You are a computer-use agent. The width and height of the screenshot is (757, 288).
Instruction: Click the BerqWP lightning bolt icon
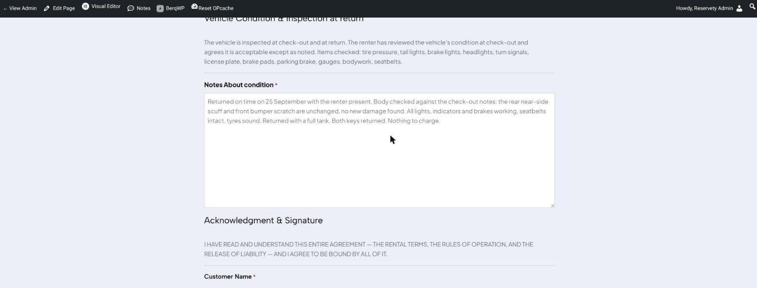160,8
